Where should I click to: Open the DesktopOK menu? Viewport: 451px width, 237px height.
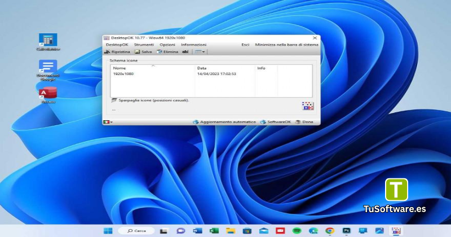117,45
